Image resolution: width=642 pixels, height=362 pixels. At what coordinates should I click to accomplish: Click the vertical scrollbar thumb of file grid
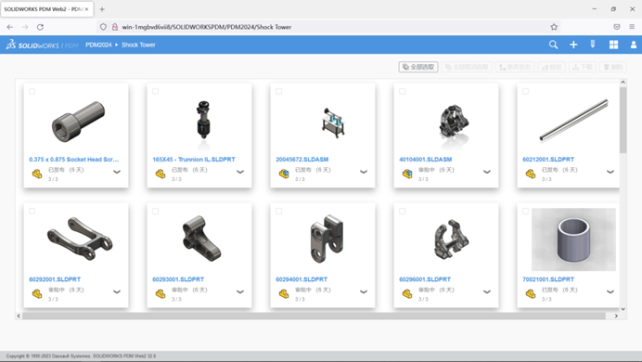623,120
